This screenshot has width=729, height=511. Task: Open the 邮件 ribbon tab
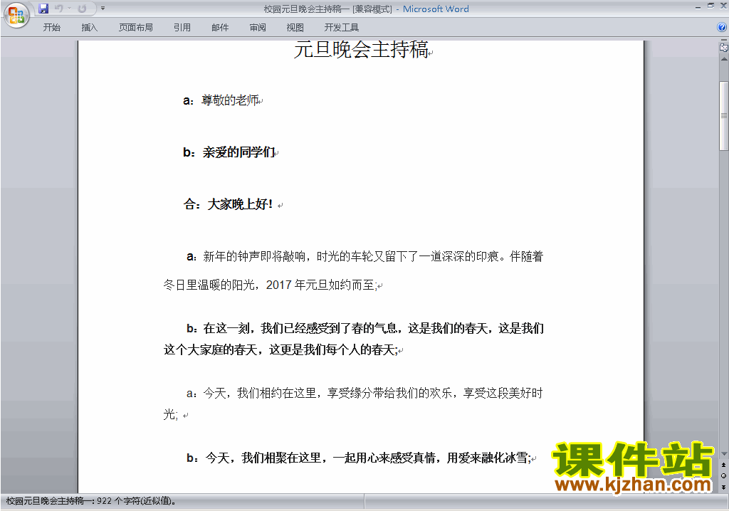(220, 28)
